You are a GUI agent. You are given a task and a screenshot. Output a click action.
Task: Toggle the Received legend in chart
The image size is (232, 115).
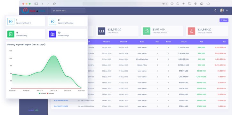point(43,94)
